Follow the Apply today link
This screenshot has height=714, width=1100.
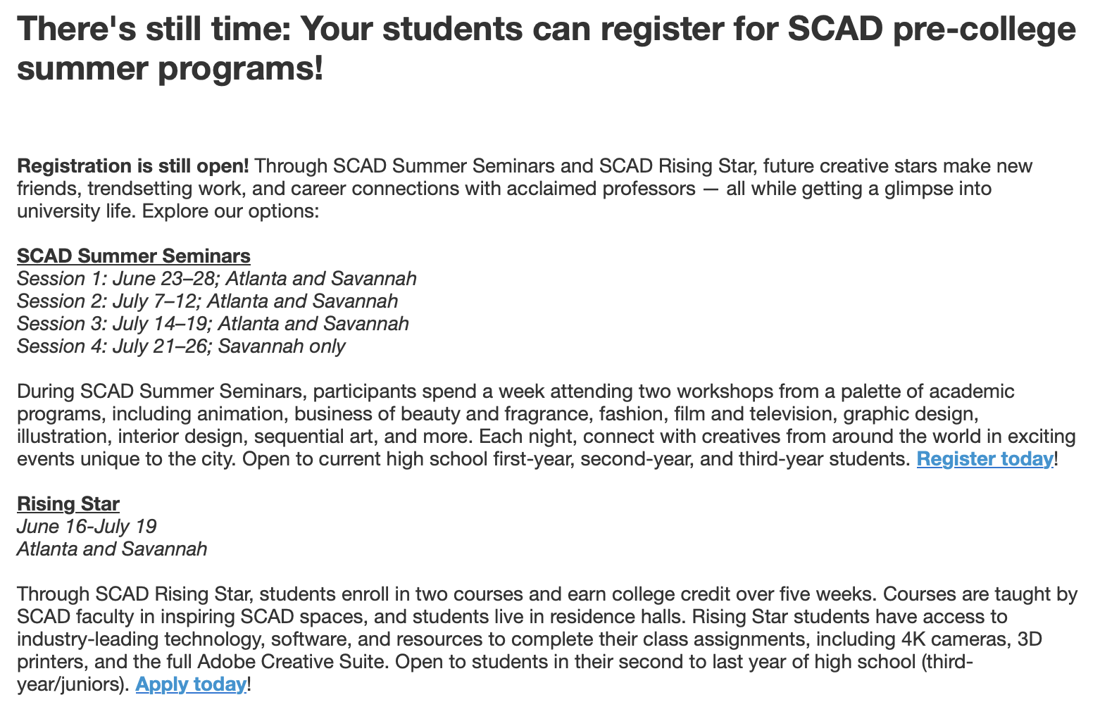click(x=191, y=684)
